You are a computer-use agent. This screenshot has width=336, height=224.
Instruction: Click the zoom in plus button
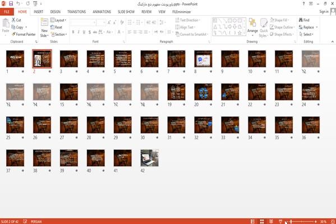[316, 221]
